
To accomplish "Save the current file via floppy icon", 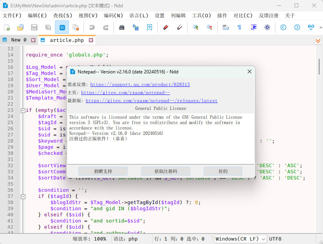I will [34, 27].
